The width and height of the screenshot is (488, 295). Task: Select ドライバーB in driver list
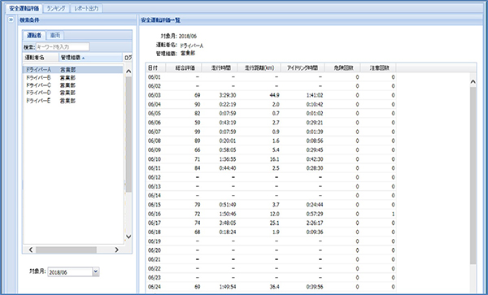pos(73,77)
